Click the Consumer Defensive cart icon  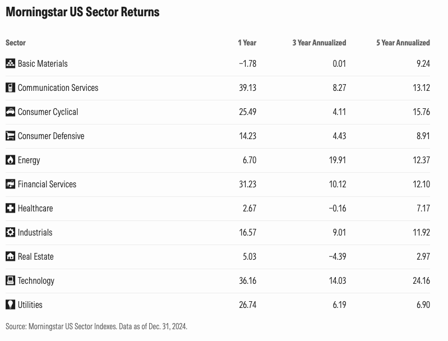[10, 136]
